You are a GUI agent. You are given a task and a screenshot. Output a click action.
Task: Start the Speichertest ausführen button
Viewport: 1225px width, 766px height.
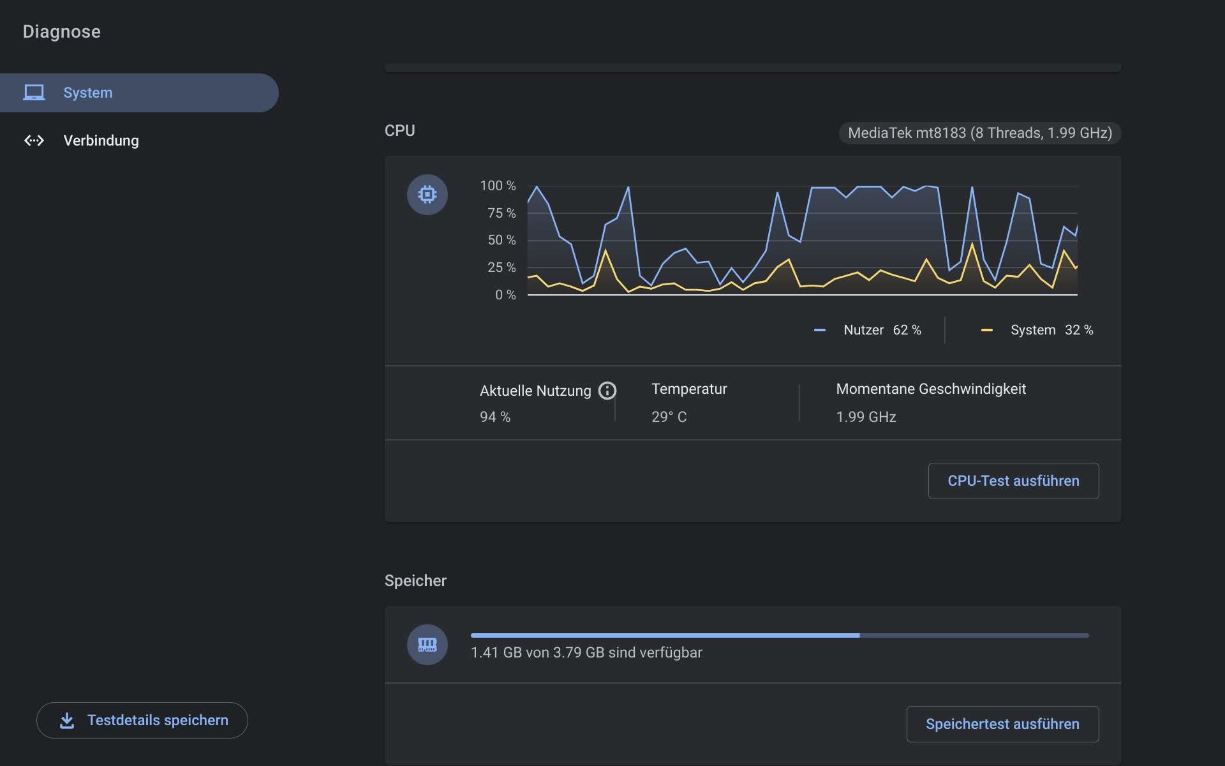tap(1002, 724)
